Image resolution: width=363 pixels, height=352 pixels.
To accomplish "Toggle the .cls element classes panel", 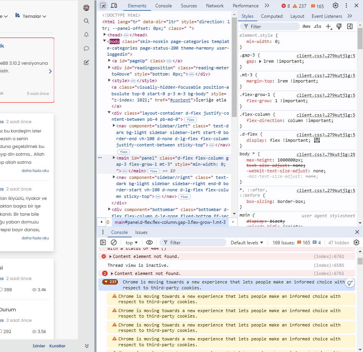I will click(x=317, y=26).
